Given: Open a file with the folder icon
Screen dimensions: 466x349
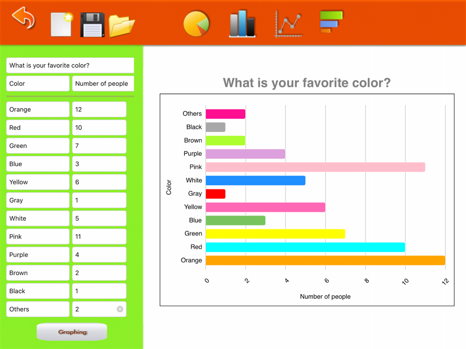Looking at the screenshot, I should (x=122, y=26).
